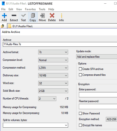117x131 pixels.
Task: Open the Encryption method AES-256 dropdown
Action: click(x=111, y=119)
